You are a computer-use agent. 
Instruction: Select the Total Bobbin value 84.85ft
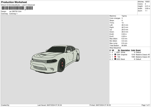pos(124,45)
